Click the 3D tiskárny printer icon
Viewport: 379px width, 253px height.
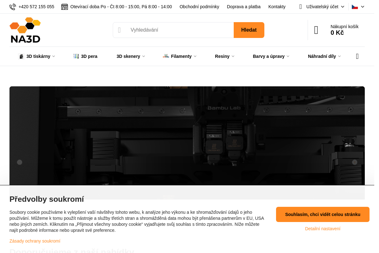(x=21, y=56)
